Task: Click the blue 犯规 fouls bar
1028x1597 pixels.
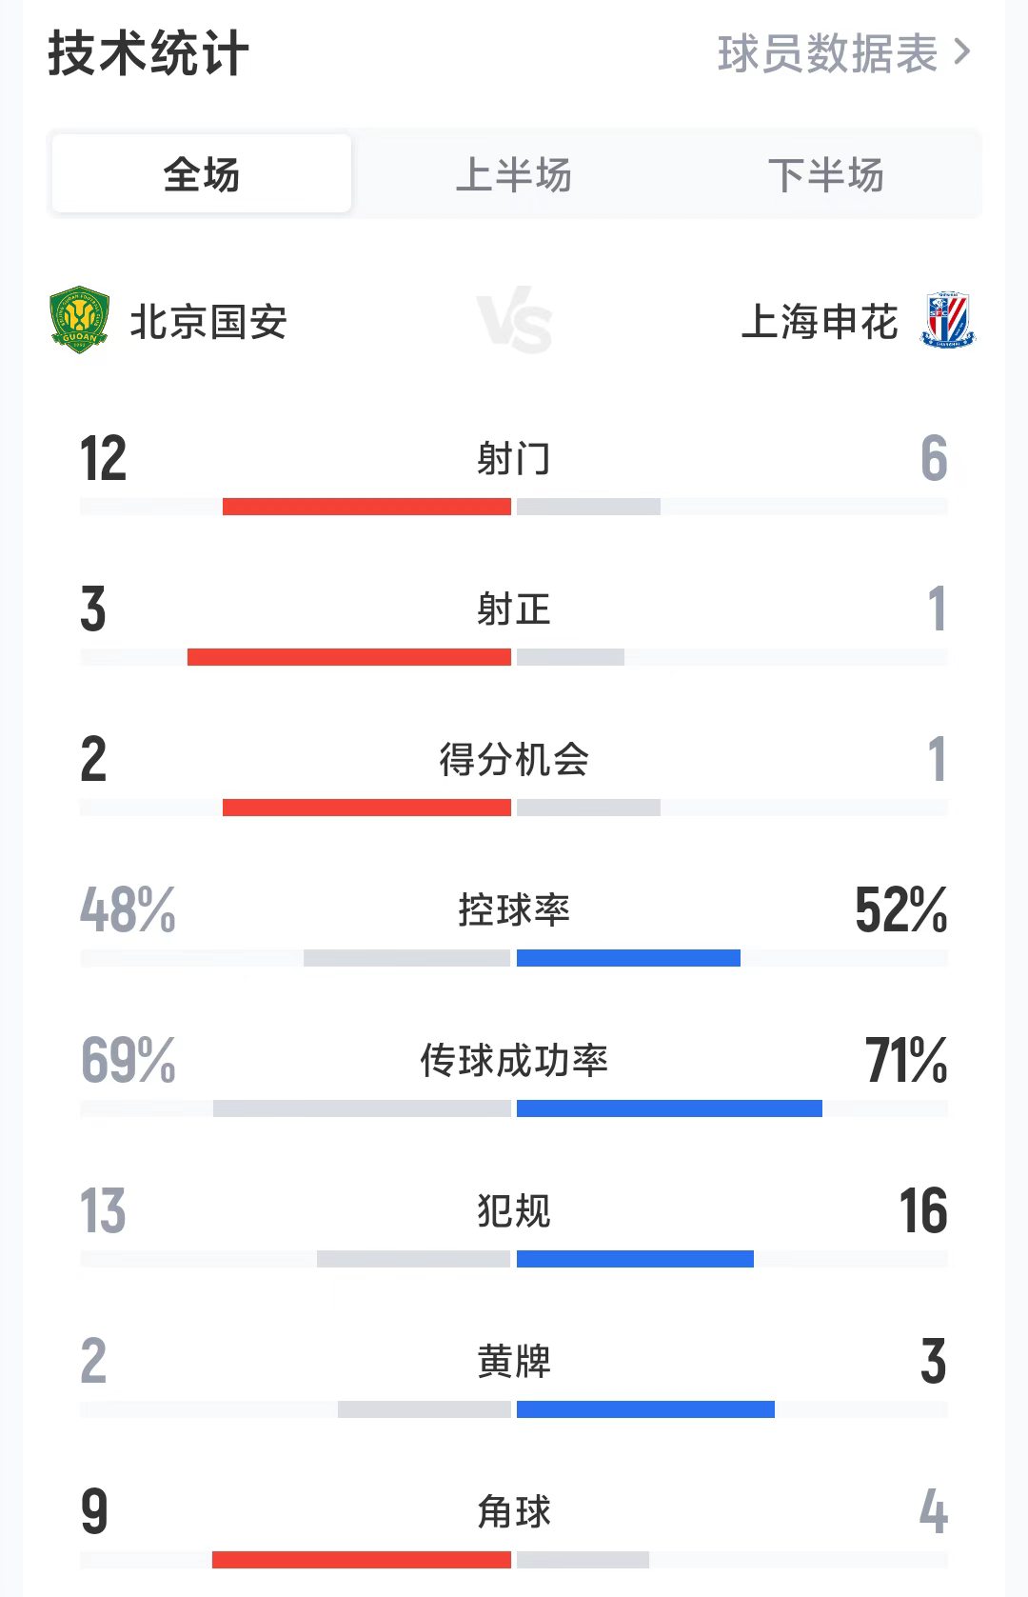Action: pos(635,1259)
